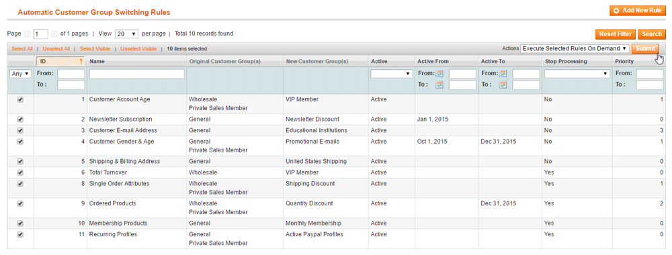
Task: Open the Stop Processing filter dropdown
Action: coord(577,74)
